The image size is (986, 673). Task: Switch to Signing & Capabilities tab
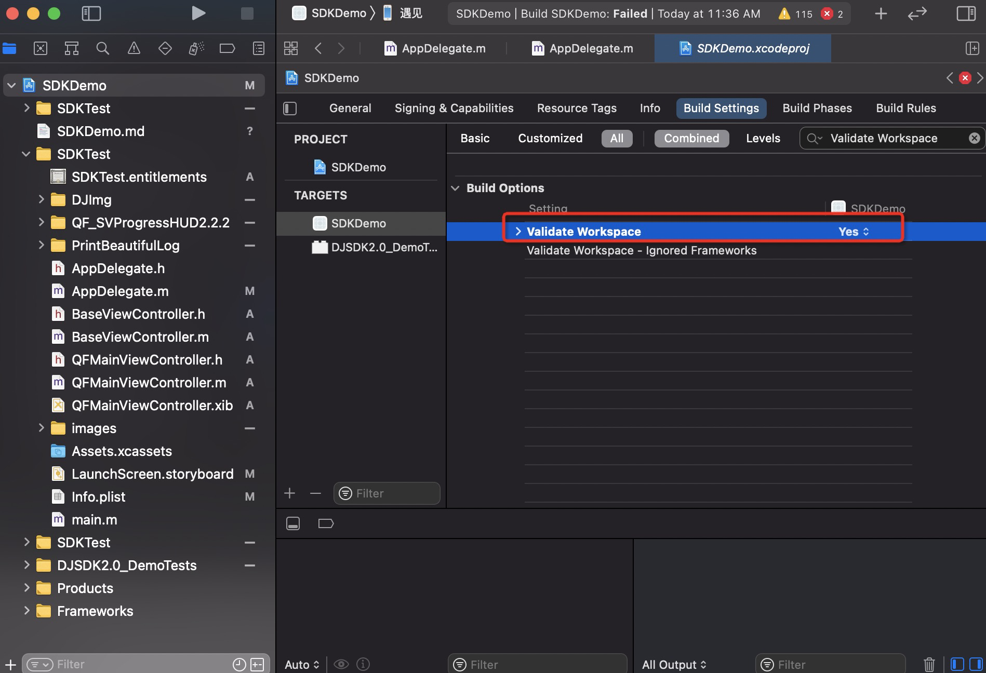coord(454,108)
